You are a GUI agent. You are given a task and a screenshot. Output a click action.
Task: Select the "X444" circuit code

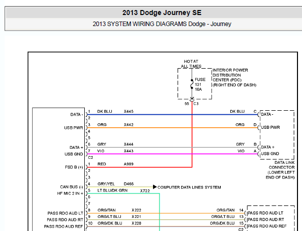tap(128, 144)
